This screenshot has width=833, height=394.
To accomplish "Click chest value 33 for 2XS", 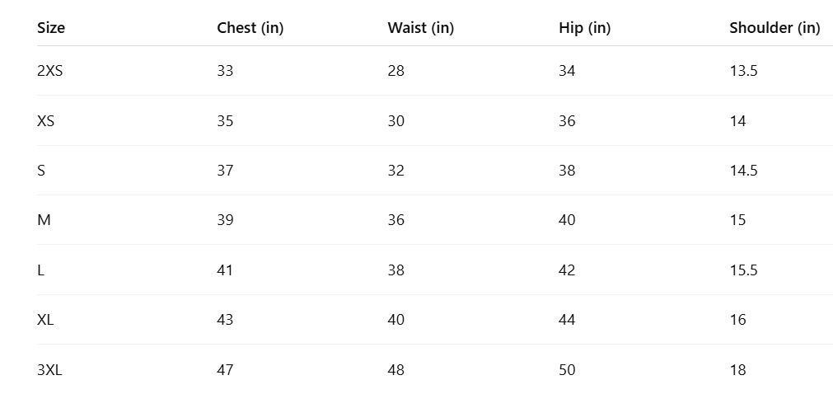I will (225, 71).
